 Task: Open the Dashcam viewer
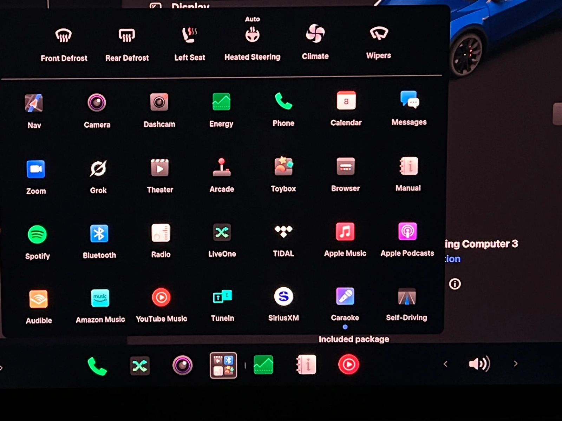tap(159, 102)
